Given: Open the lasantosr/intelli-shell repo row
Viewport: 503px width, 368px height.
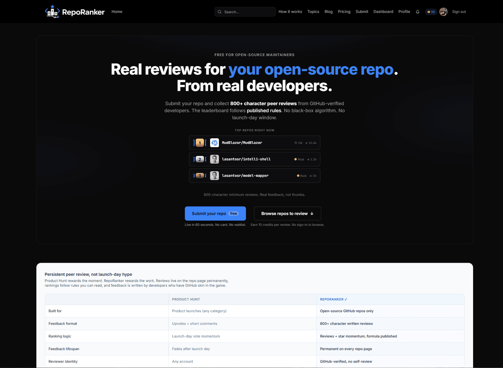Looking at the screenshot, I should point(255,159).
